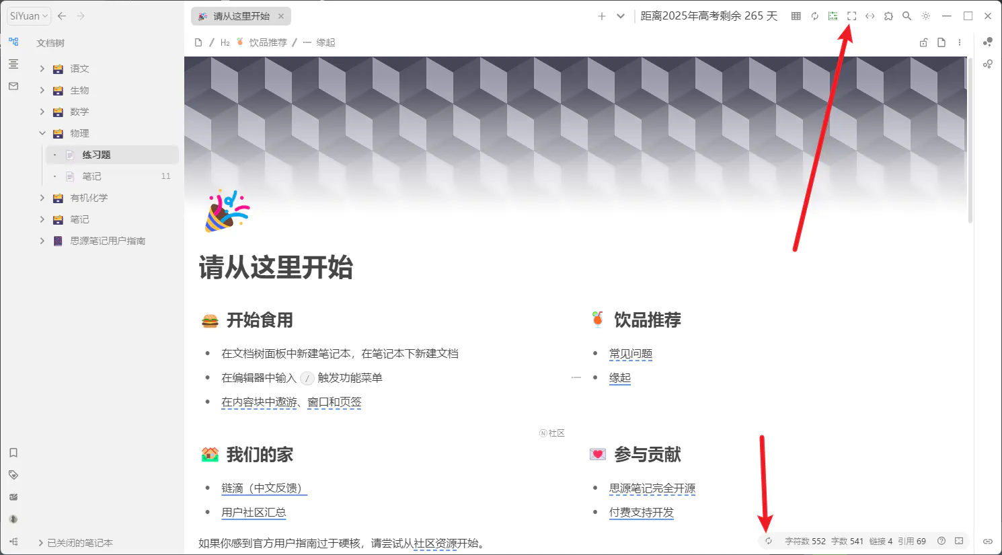Click the table grid icon in top toolbar
Image resolution: width=1002 pixels, height=555 pixels.
796,16
